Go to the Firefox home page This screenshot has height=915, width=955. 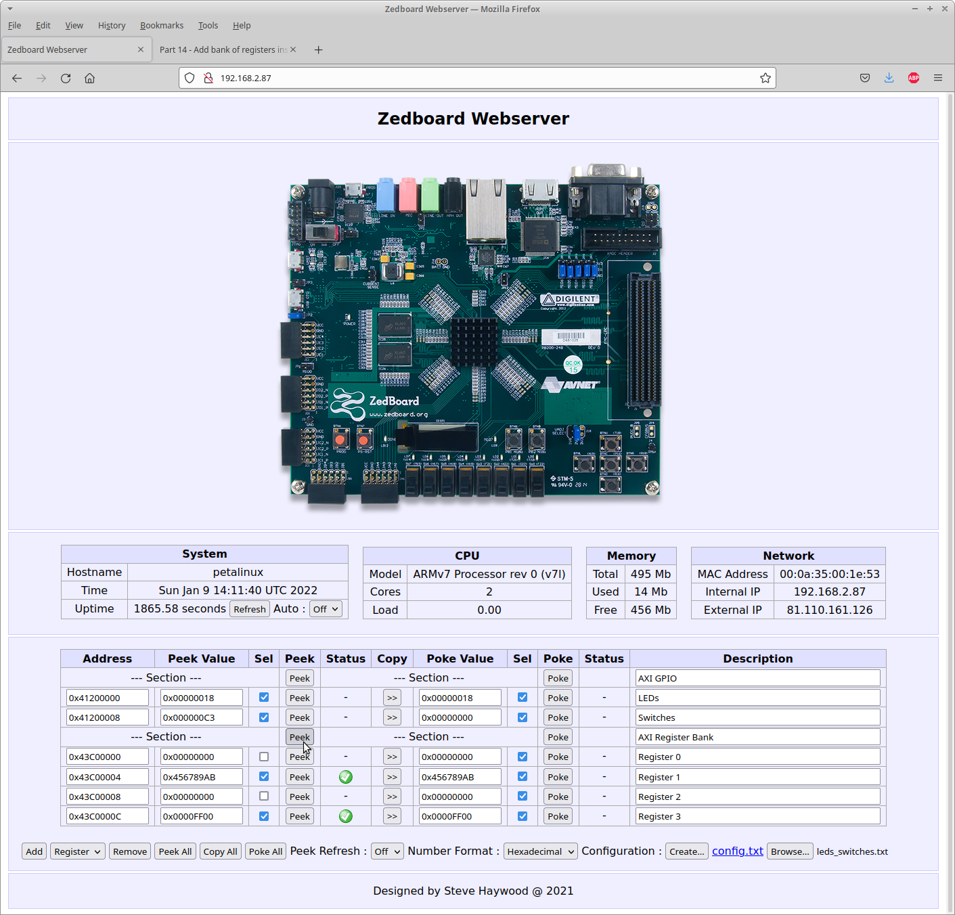(x=89, y=79)
